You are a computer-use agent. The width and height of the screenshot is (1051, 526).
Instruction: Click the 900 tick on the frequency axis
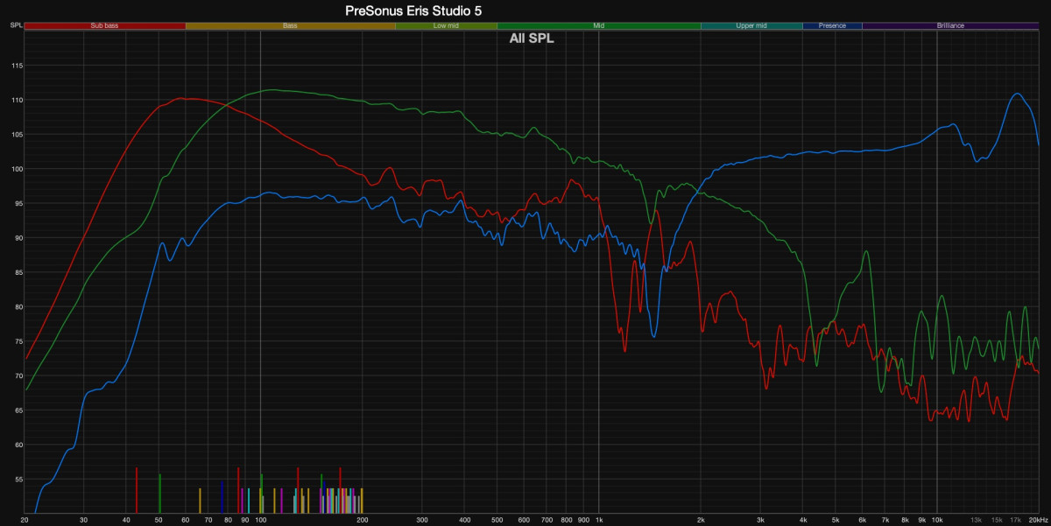click(x=583, y=520)
